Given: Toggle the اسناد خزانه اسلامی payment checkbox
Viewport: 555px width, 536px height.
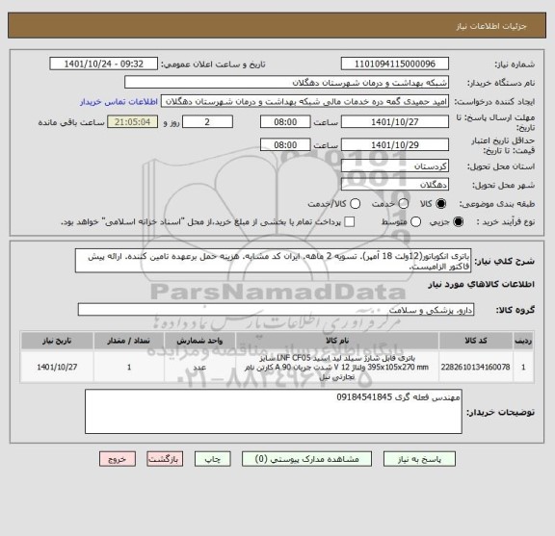Looking at the screenshot, I should (x=350, y=222).
